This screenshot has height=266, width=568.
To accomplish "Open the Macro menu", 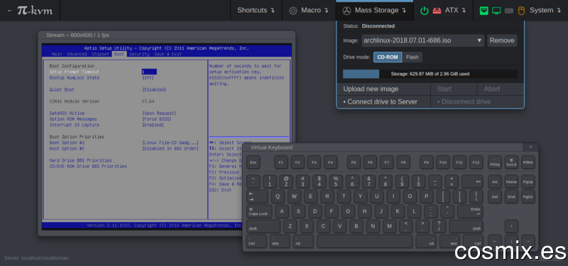I will pyautogui.click(x=309, y=10).
